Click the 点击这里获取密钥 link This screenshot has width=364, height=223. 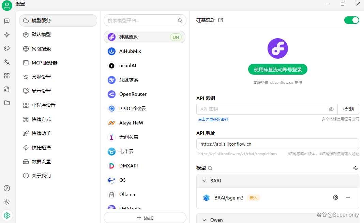click(213, 119)
